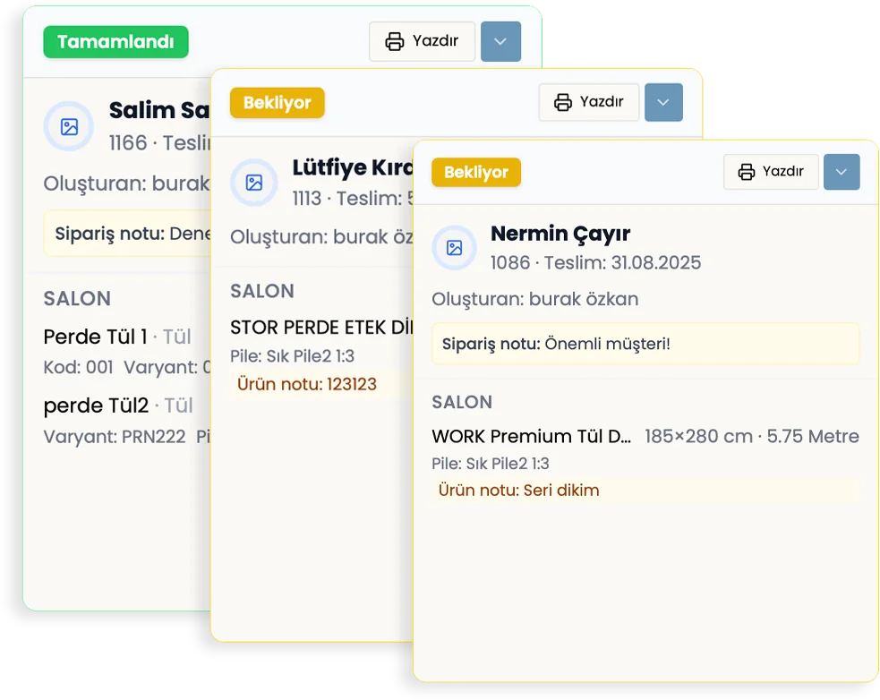This screenshot has height=700, width=880.
Task: Expand dropdown chevron on Lütfiye order card
Action: coord(663,102)
